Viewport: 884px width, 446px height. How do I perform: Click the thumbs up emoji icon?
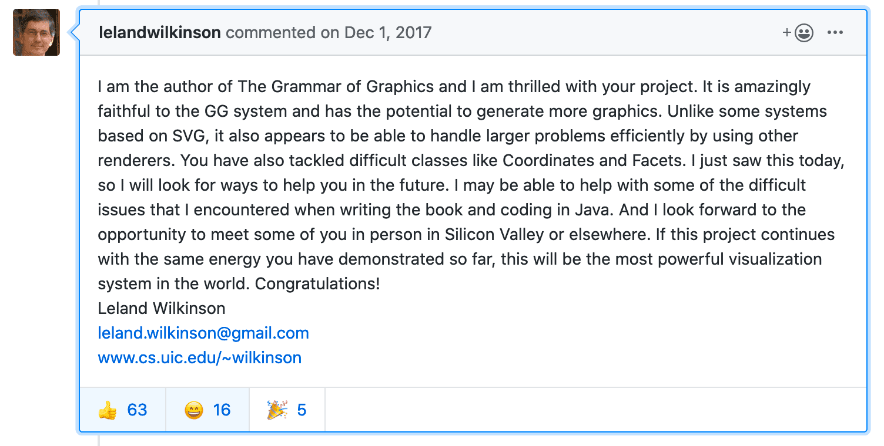point(108,410)
